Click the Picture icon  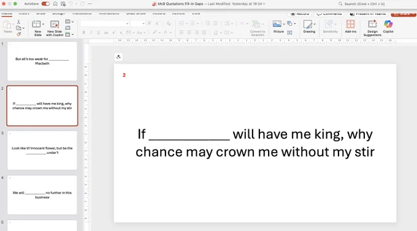277,24
